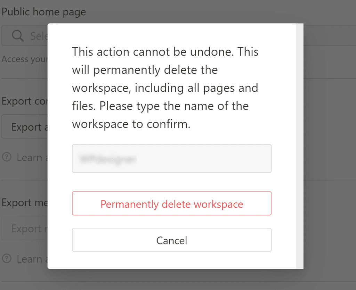The image size is (356, 290).
Task: Click the help icon under Export members
Action: [x=7, y=259]
